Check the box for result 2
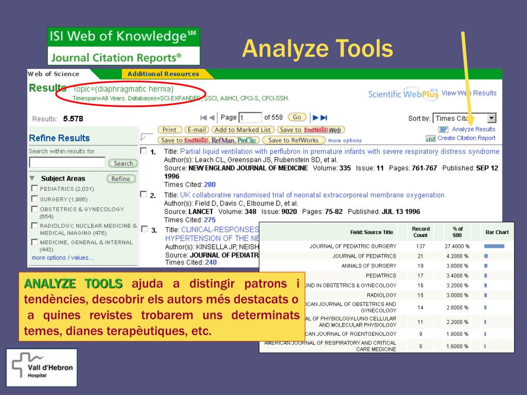 [144, 194]
